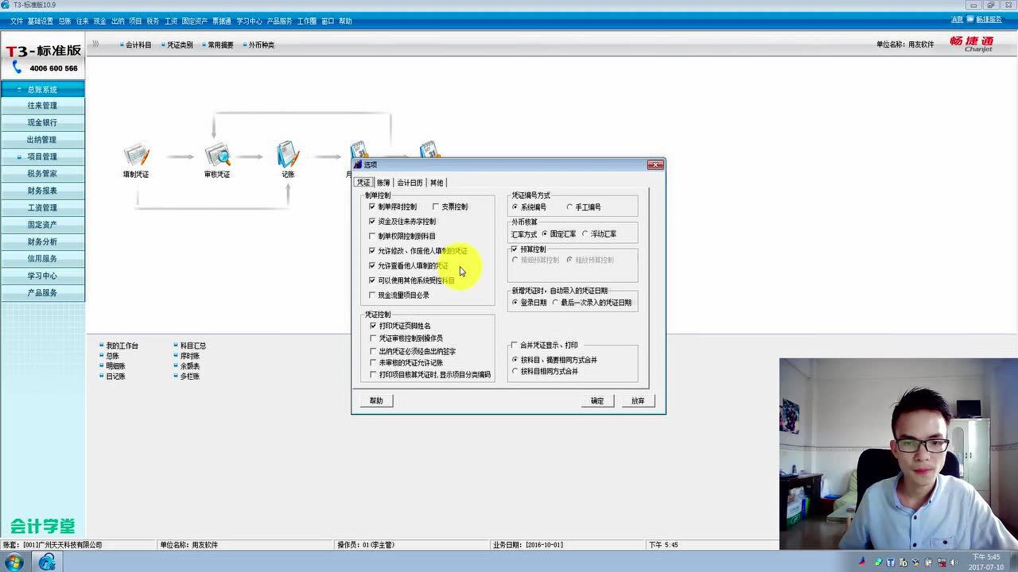
Task: Click the 帮助 button in dialog
Action: [x=376, y=401]
